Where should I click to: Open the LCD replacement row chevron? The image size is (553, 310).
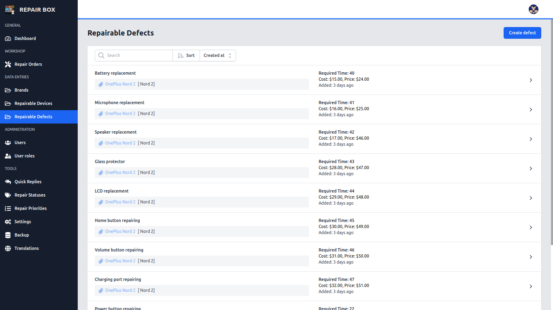pos(531,198)
